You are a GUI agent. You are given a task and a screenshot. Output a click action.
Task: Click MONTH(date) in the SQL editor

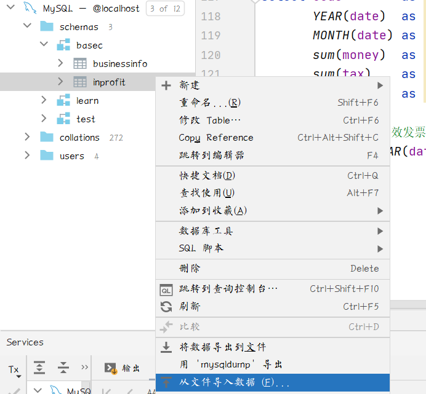(353, 35)
